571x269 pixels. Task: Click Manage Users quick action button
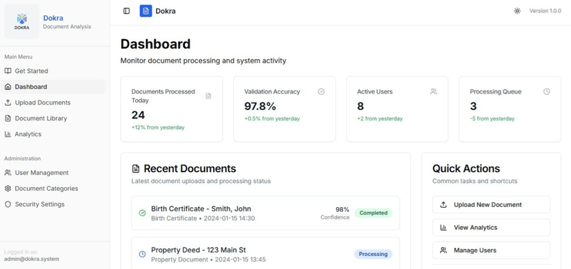pos(491,250)
